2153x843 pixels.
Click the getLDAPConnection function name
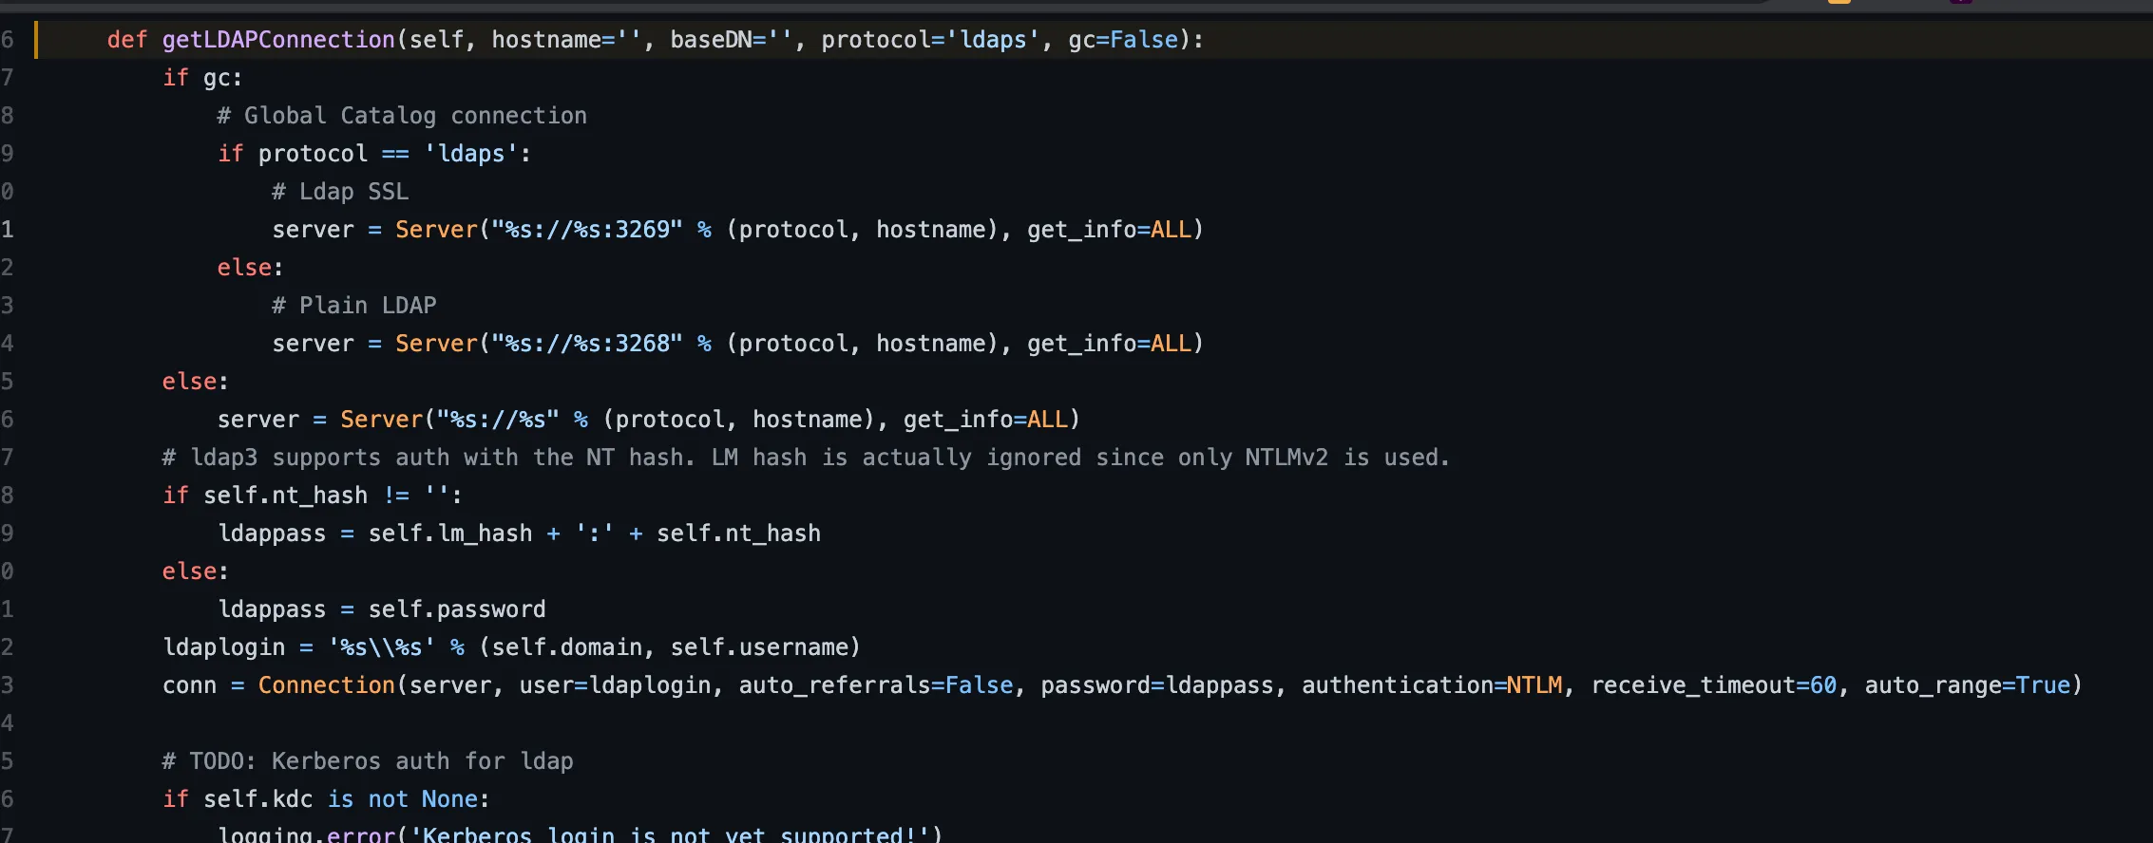coord(277,40)
